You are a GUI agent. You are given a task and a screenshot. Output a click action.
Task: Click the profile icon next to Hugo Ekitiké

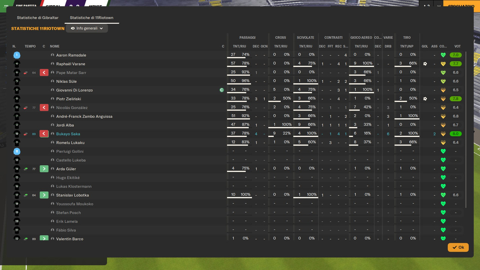53,178
